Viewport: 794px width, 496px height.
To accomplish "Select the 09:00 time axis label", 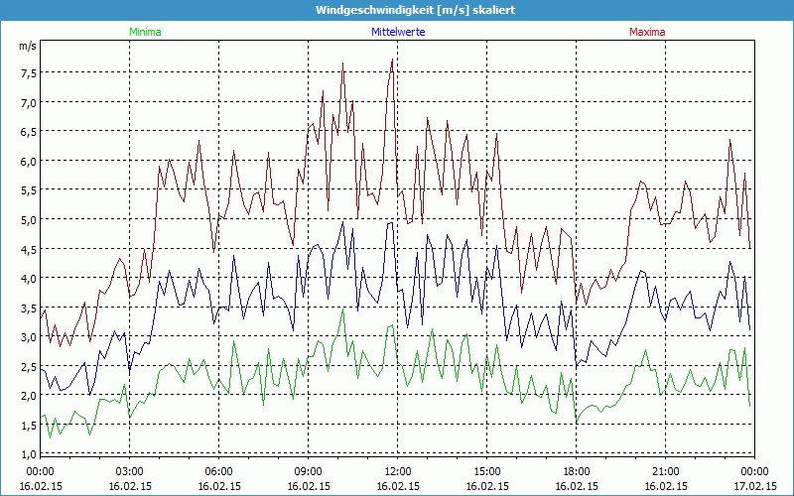I will (308, 471).
